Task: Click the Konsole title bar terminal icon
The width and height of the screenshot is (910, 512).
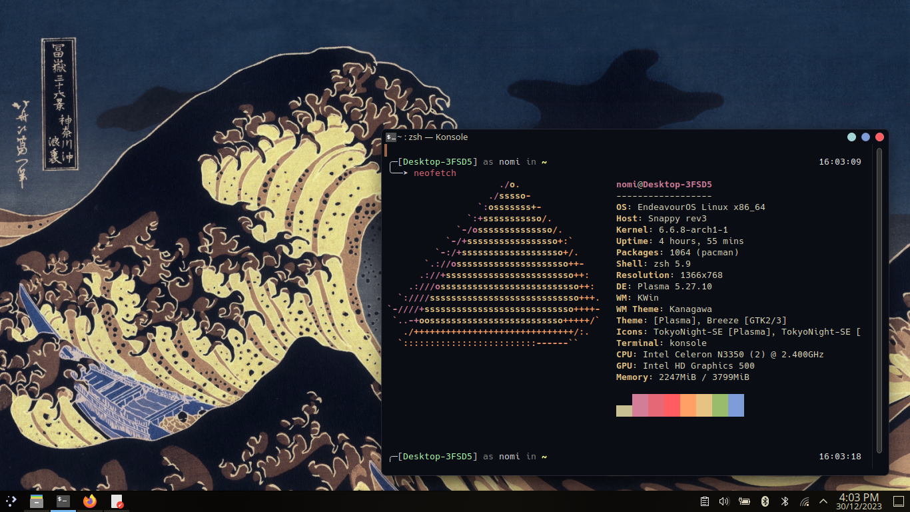Action: [x=391, y=137]
